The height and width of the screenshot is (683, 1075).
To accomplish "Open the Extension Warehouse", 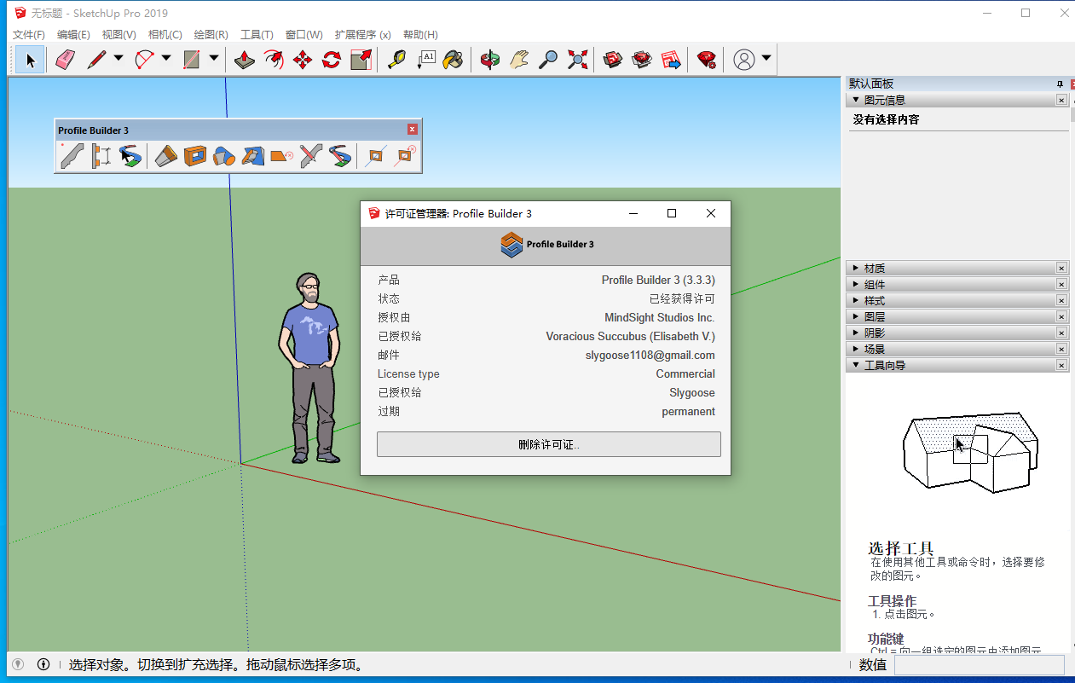I will pyautogui.click(x=642, y=60).
